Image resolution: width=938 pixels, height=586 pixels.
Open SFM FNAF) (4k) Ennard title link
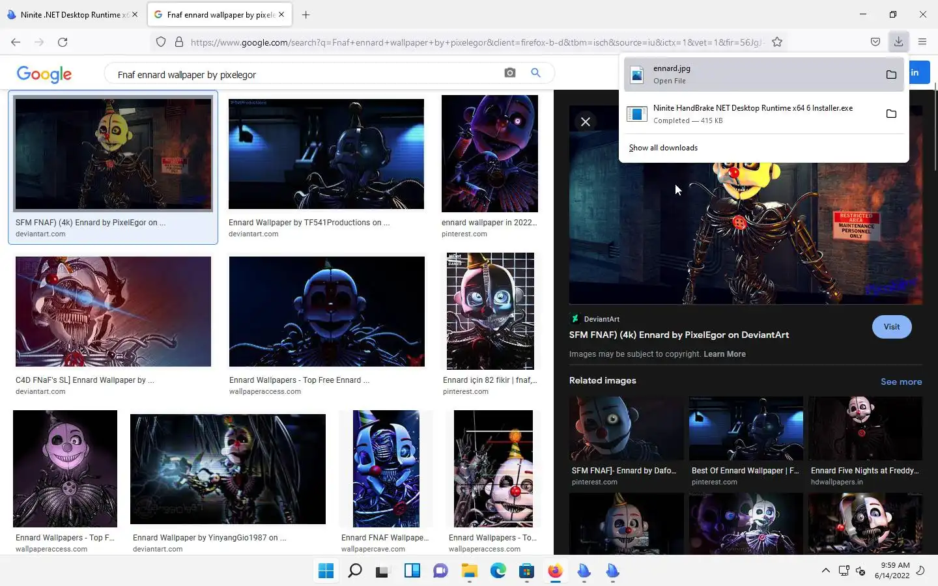click(679, 335)
